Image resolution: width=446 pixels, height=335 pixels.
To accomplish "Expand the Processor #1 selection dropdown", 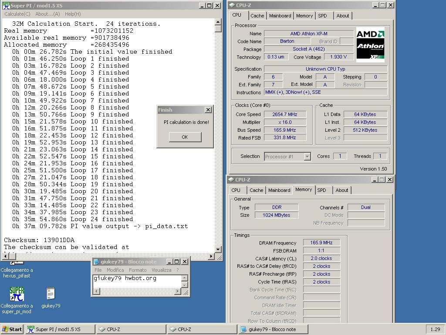I will tap(307, 157).
